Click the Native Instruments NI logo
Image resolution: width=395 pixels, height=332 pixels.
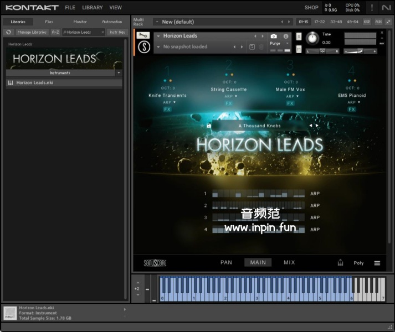pyautogui.click(x=386, y=8)
